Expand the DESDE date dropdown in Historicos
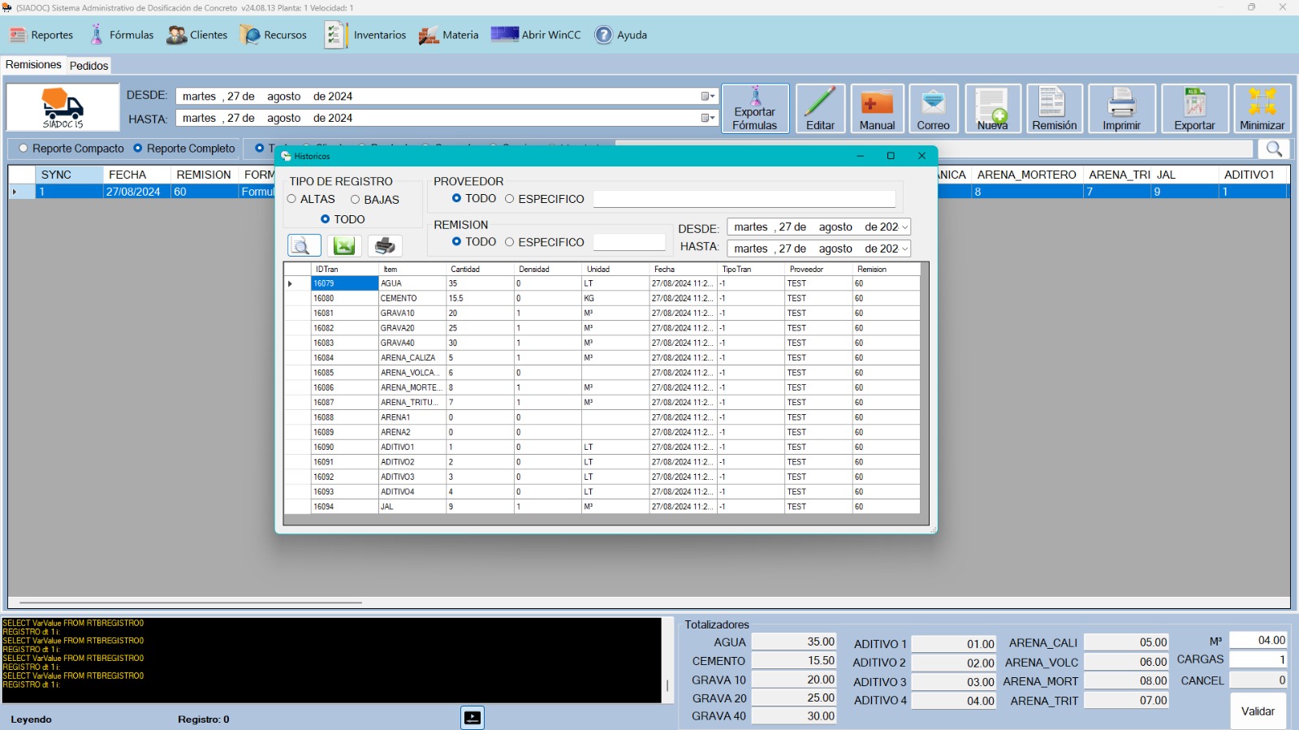The image size is (1299, 730). coord(904,227)
